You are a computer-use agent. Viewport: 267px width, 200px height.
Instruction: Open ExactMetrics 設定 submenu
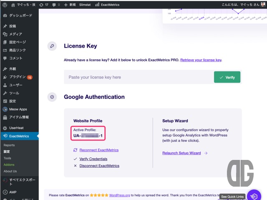coord(7,152)
